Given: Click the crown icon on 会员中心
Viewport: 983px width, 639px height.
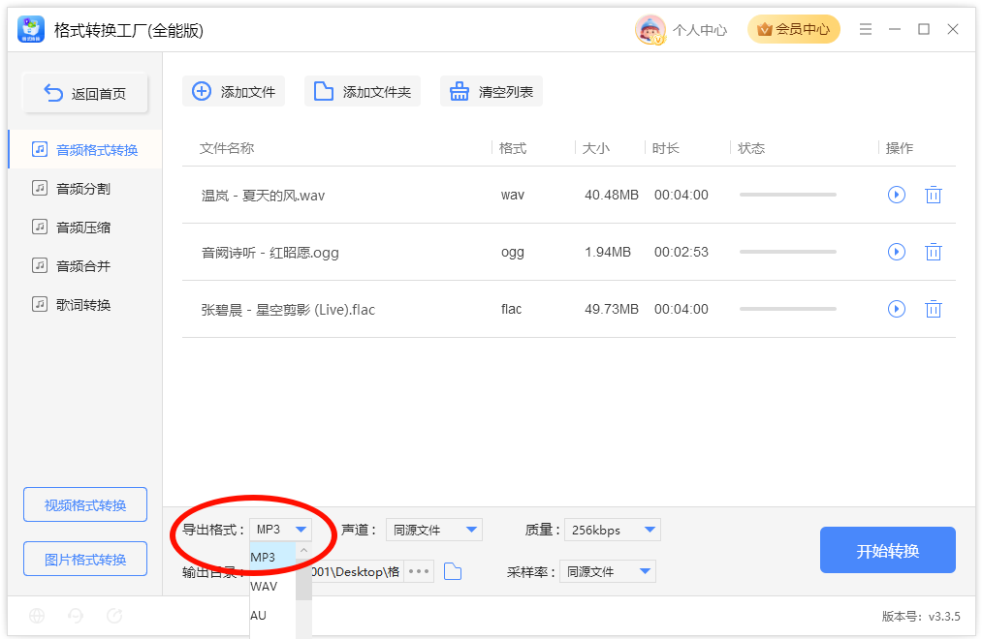Looking at the screenshot, I should [x=764, y=29].
